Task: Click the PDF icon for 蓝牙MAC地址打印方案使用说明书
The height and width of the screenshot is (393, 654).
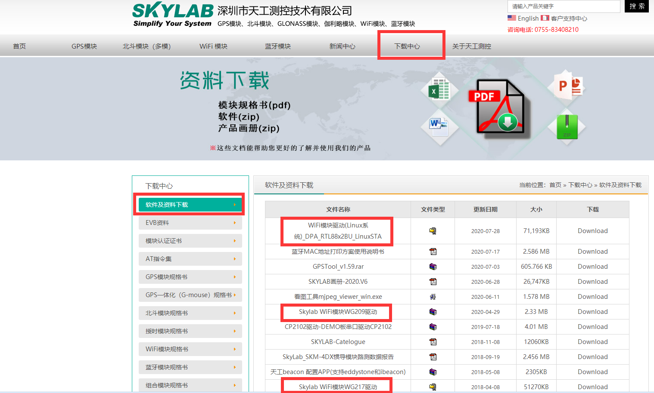Action: (433, 252)
